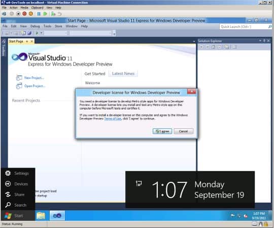Switch to the Get Started tab
Viewport: 274px width, 228px height.
pyautogui.click(x=95, y=73)
